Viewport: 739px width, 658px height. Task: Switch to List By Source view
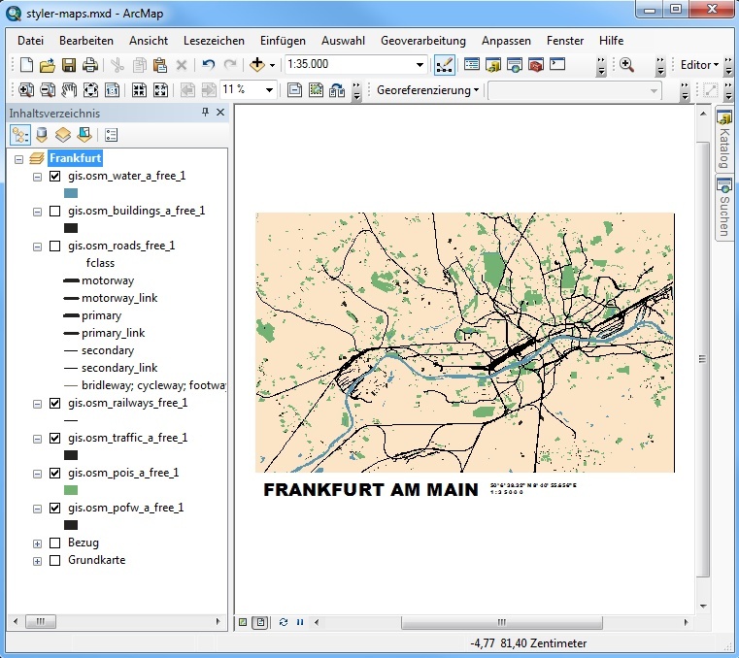[x=42, y=135]
